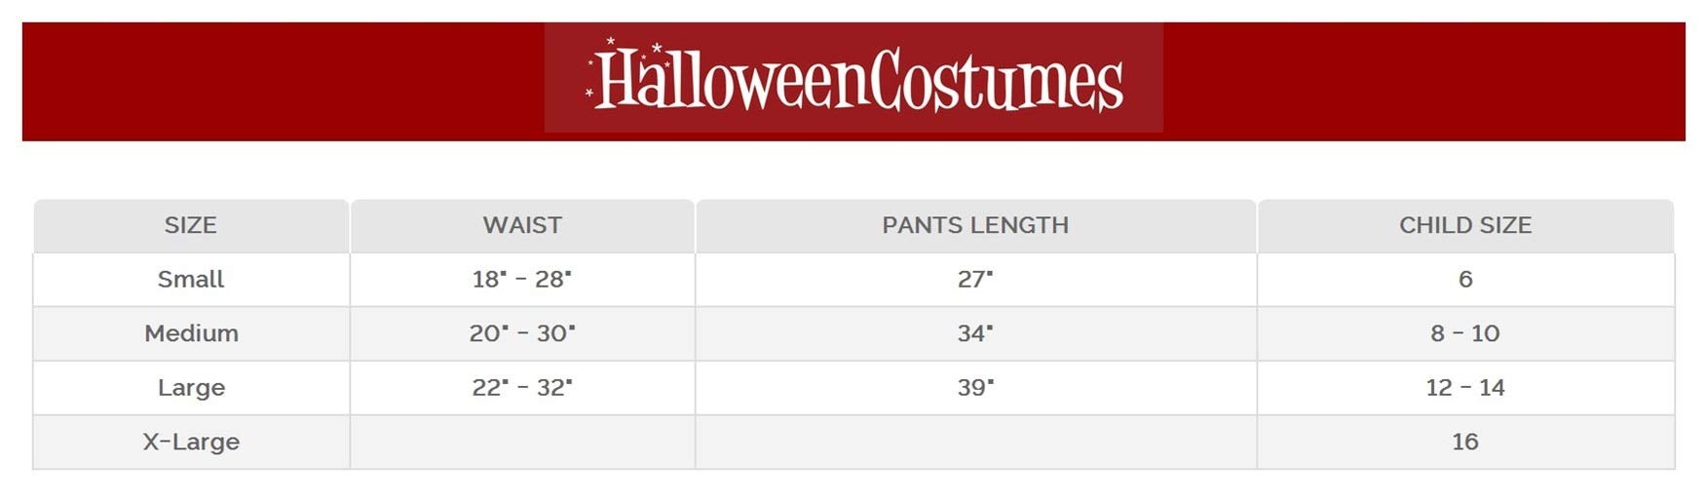Select child size 16 cell
1705x502 pixels.
[1465, 442]
